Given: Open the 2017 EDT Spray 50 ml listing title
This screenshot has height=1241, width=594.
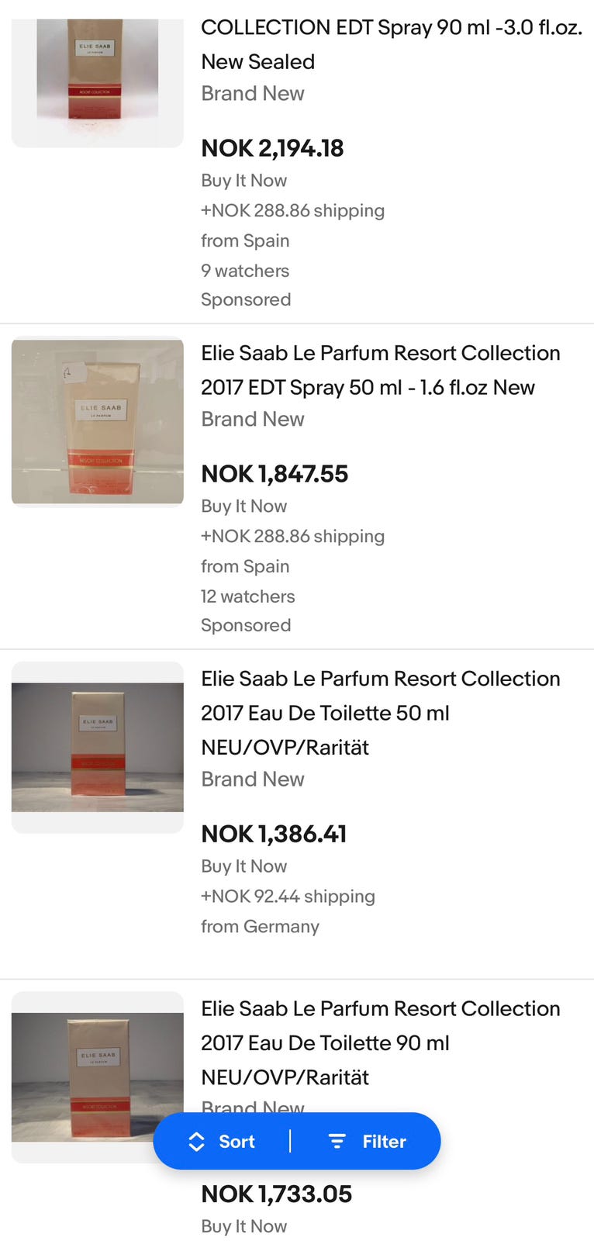Looking at the screenshot, I should coord(380,370).
